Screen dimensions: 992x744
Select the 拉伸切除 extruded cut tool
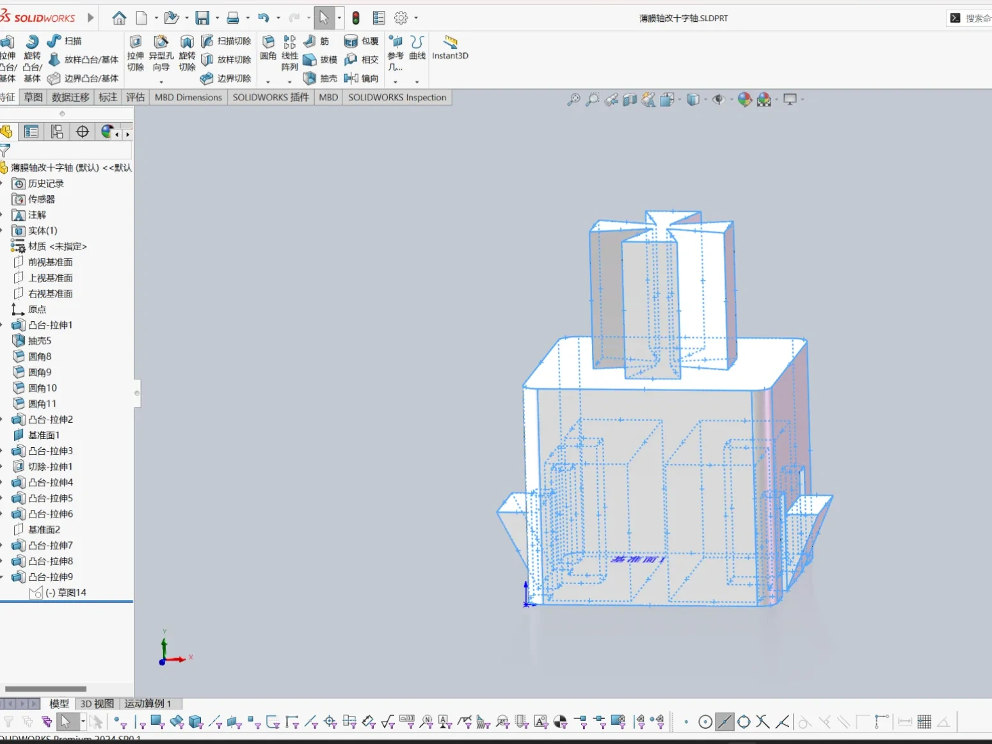click(x=136, y=53)
